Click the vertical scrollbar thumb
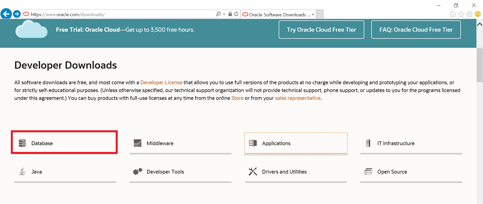Image resolution: width=483 pixels, height=204 pixels. (480, 65)
